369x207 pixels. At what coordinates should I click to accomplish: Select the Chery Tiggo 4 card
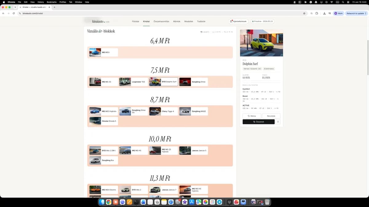163,111
